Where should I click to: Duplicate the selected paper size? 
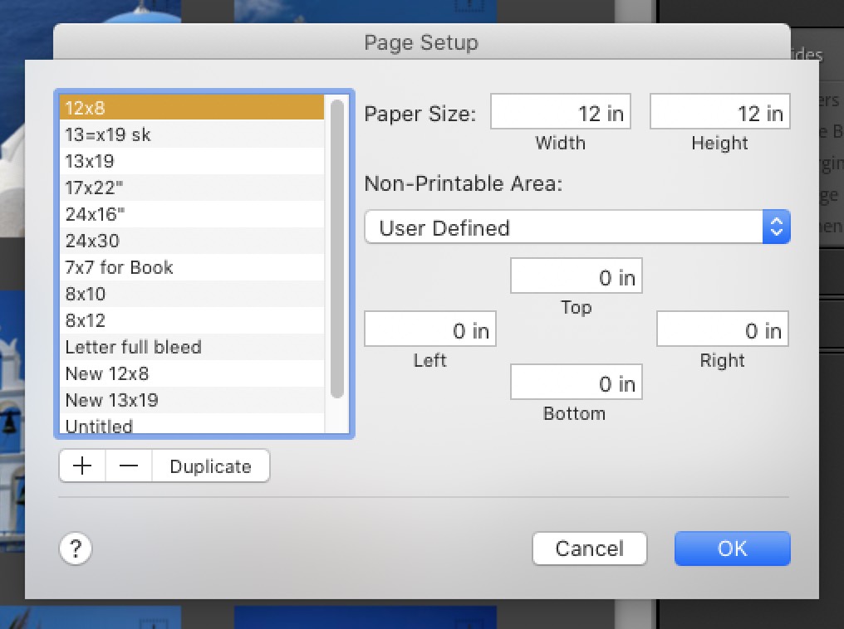[210, 466]
